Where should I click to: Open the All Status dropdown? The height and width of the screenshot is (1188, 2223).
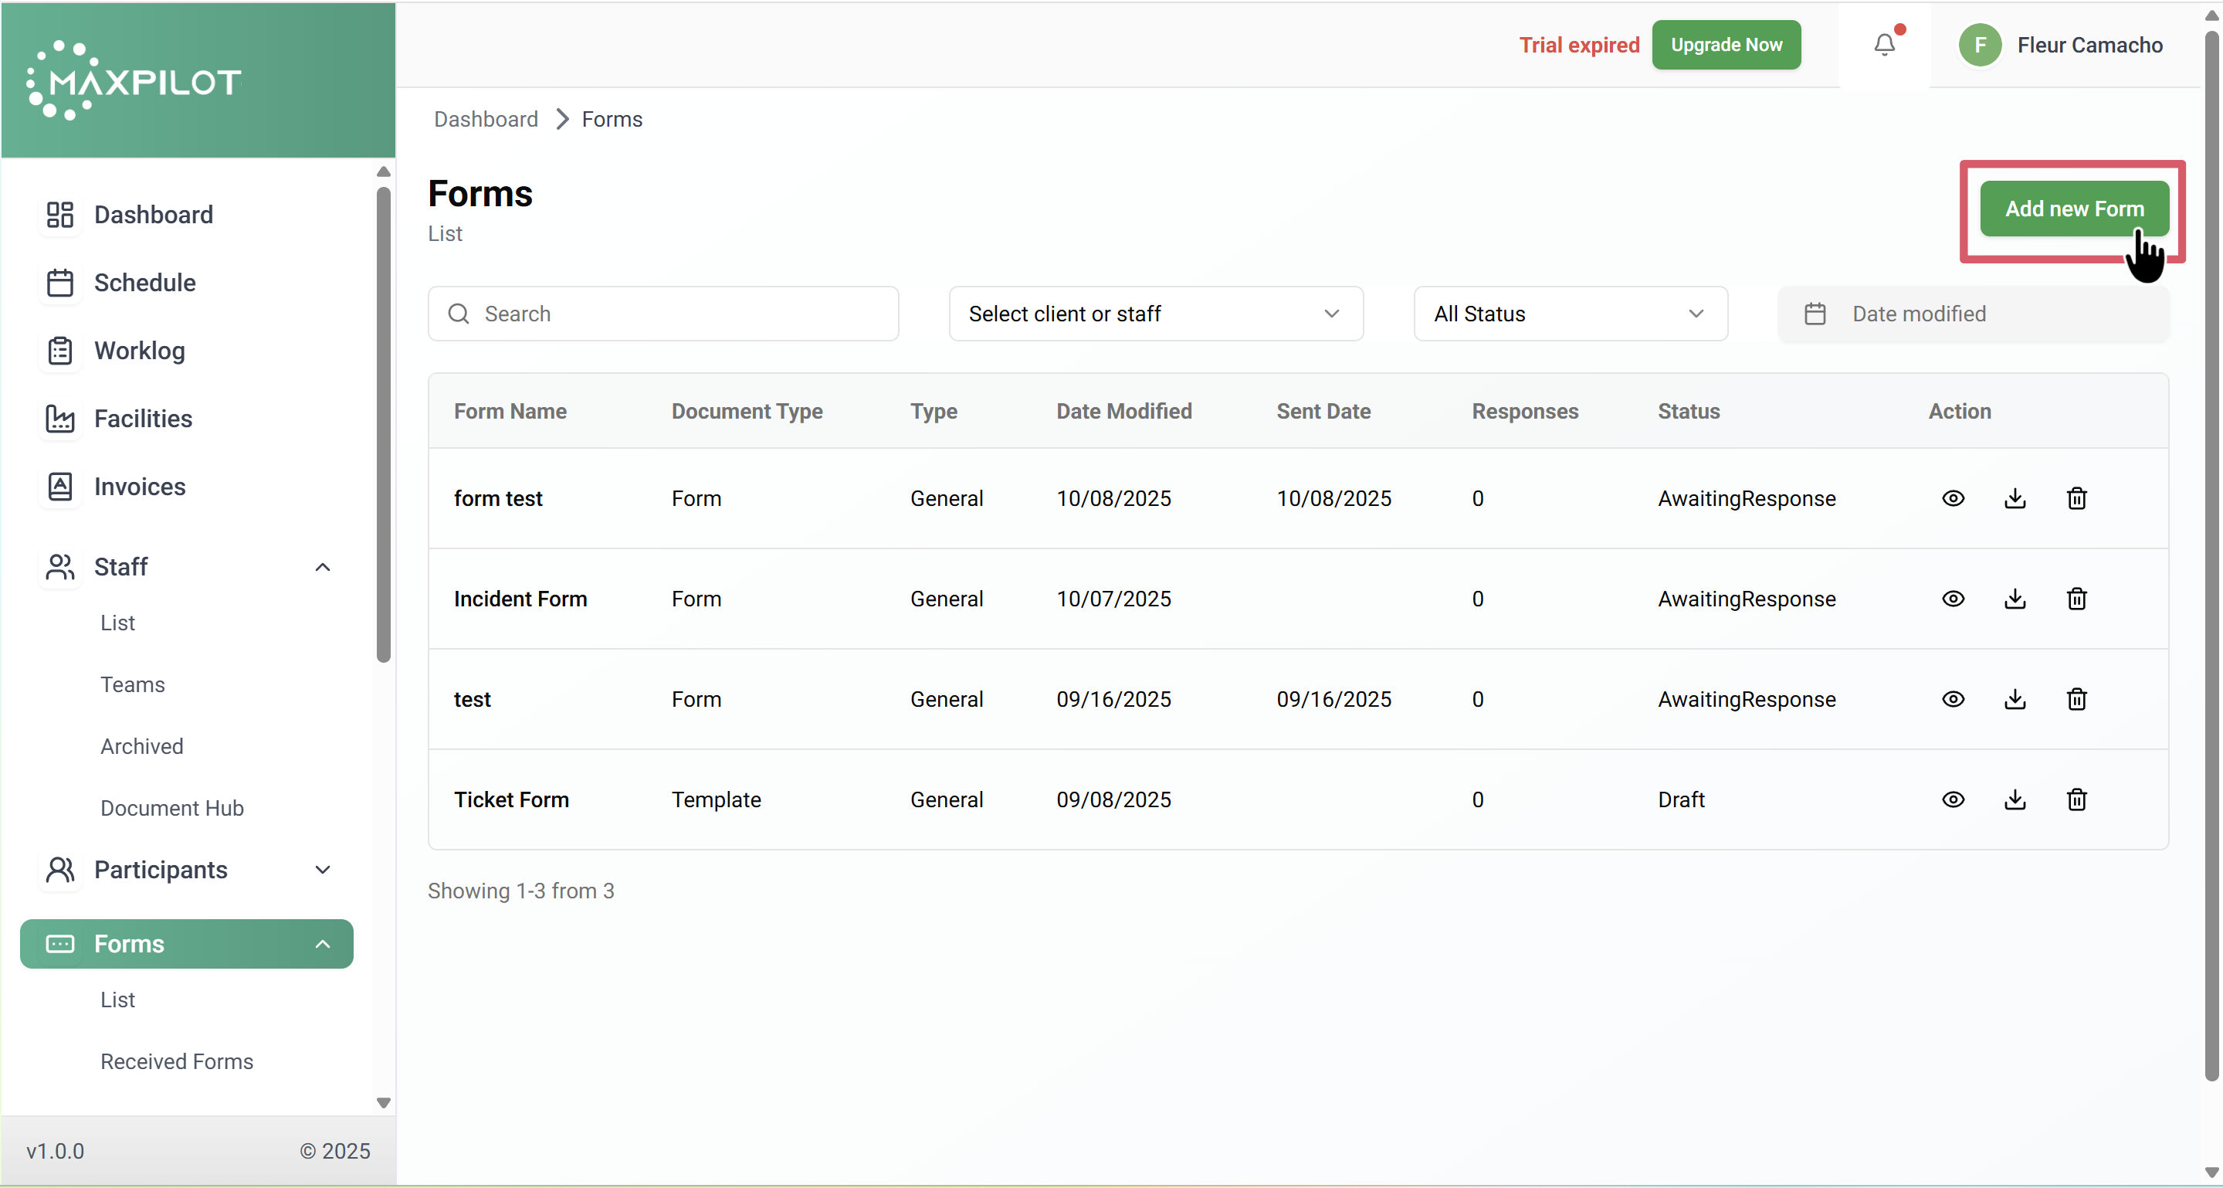click(1569, 314)
